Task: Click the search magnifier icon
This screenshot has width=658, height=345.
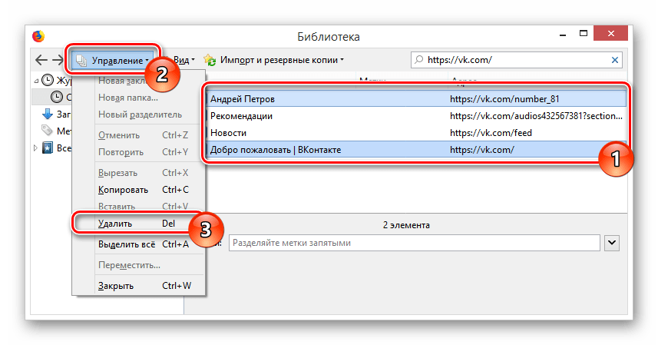Action: [418, 60]
